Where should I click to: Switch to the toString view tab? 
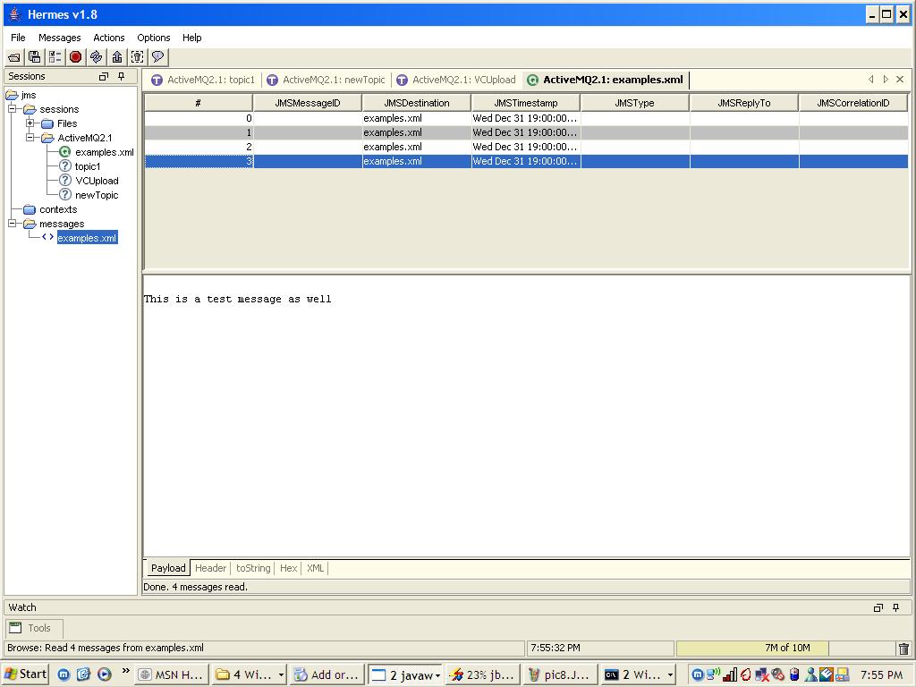253,568
